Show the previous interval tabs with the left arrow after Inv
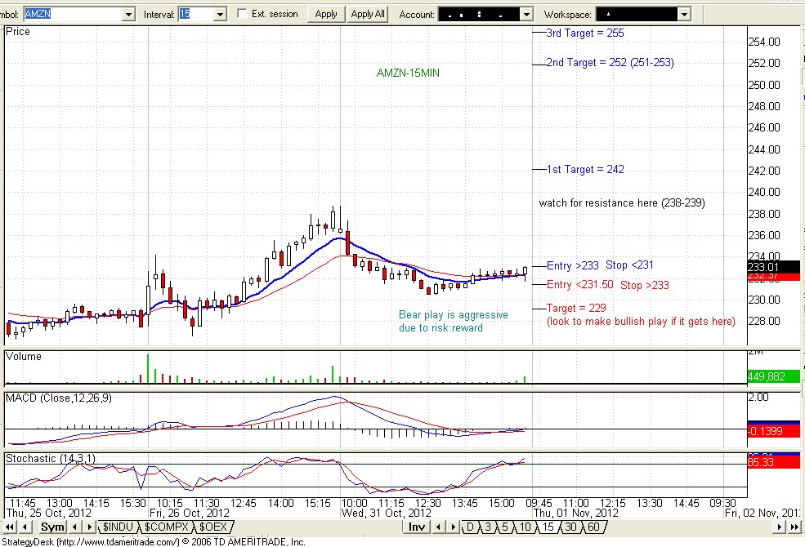The height and width of the screenshot is (547, 805). point(437,527)
